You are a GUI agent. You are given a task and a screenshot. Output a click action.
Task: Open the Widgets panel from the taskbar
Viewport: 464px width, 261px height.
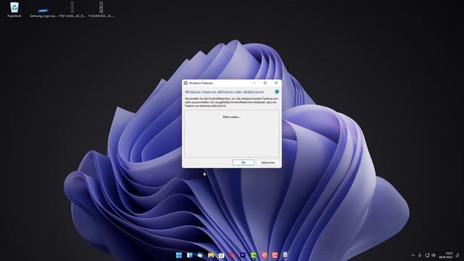(x=190, y=255)
